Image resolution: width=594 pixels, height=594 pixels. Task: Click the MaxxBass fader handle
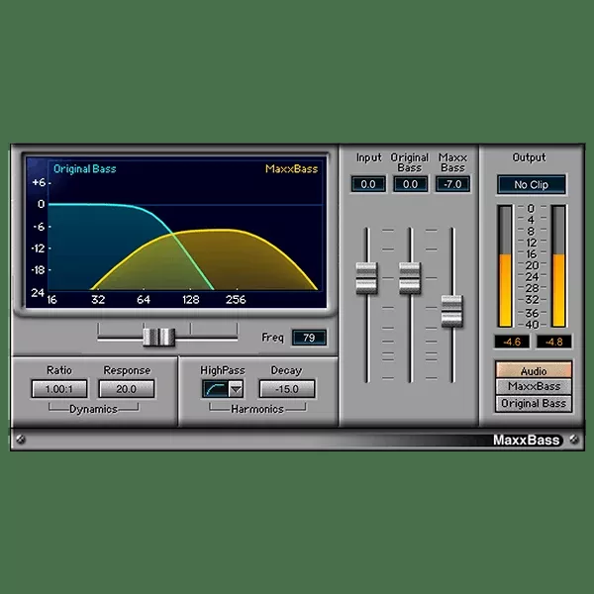coord(452,312)
